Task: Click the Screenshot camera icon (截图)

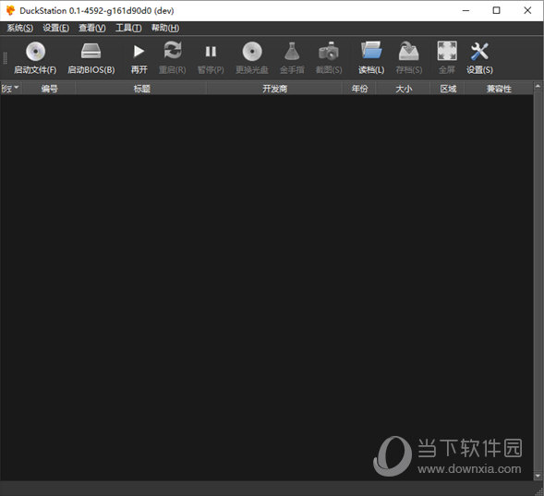Action: 329,51
